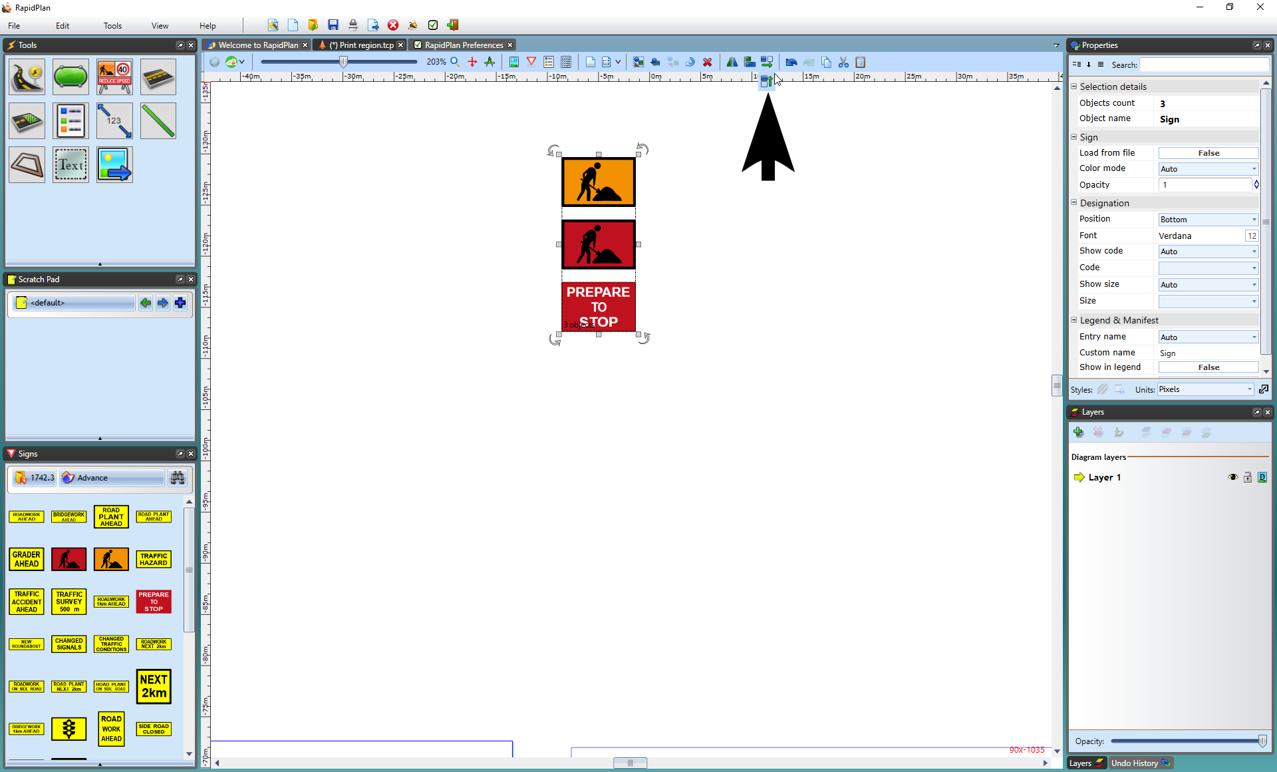Open the Units dropdown showing Pixels
This screenshot has width=1277, height=772.
tap(1205, 389)
